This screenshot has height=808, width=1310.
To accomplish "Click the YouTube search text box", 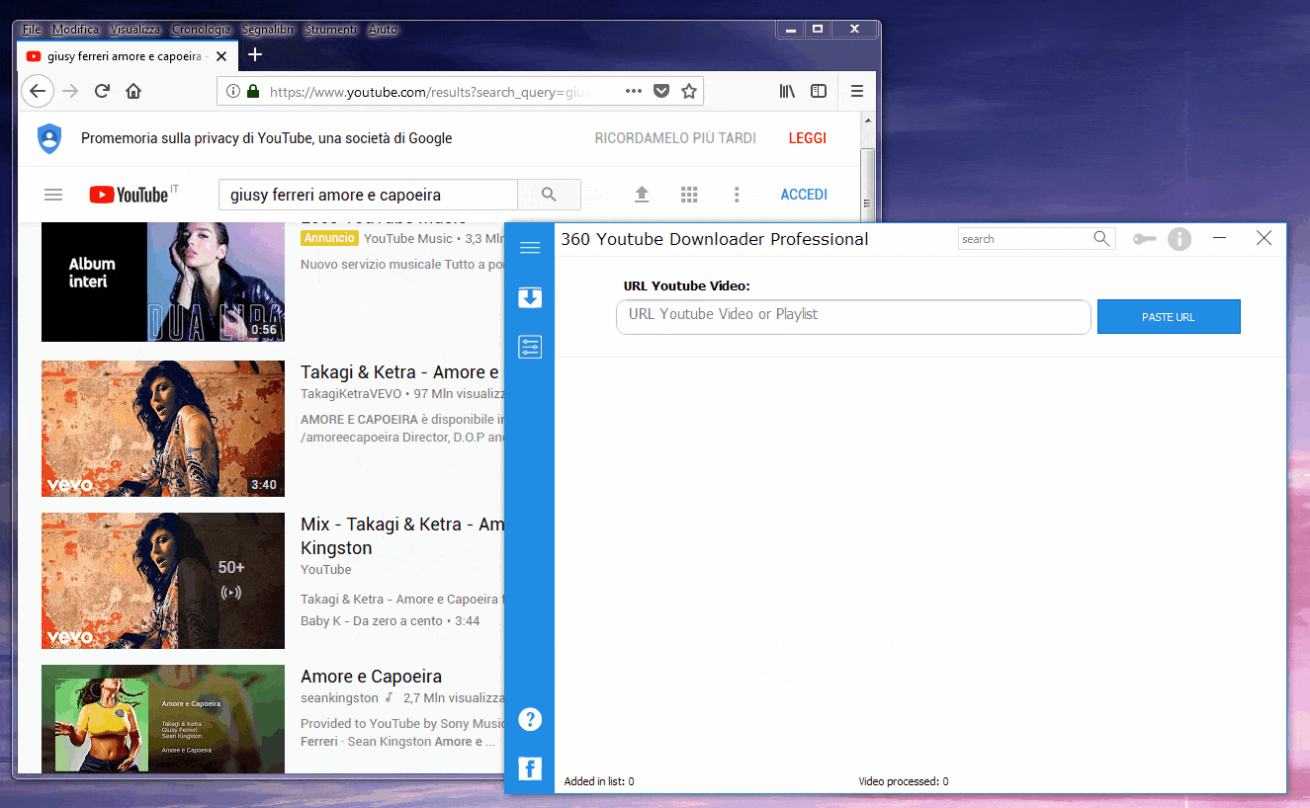I will tap(368, 195).
